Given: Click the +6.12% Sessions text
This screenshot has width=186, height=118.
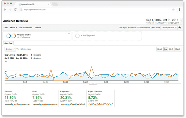Looking at the screenshot, I should pos(23,37).
